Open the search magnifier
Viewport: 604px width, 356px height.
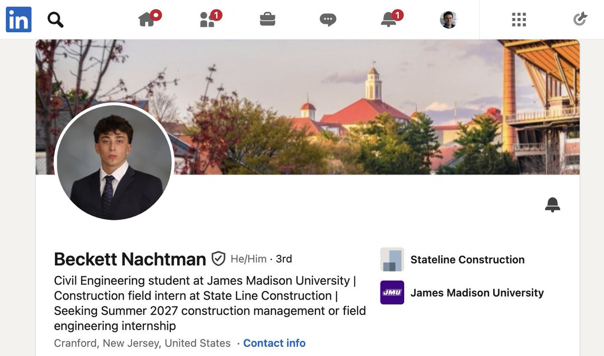coord(55,20)
